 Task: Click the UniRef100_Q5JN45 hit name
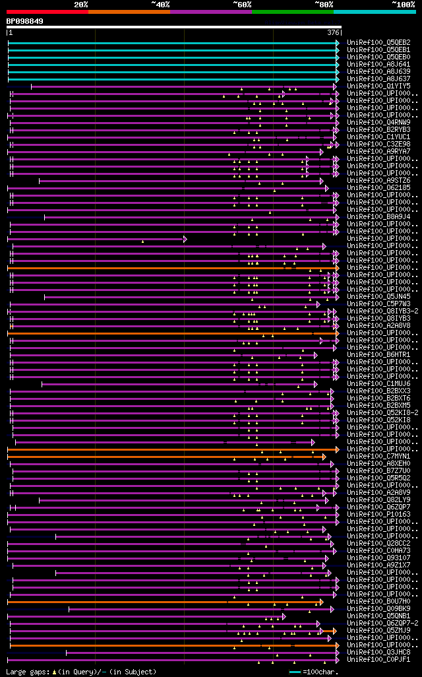378,296
